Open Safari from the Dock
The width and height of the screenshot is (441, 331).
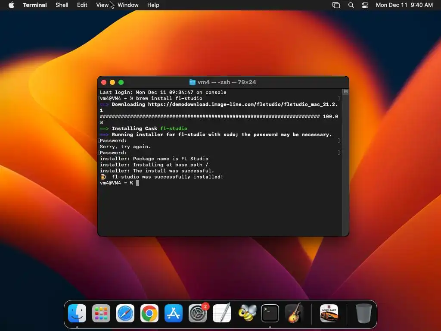125,313
